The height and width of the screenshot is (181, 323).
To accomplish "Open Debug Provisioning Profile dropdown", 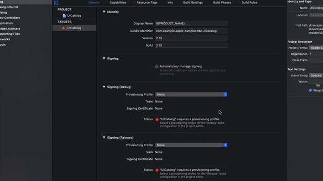I will (x=191, y=95).
